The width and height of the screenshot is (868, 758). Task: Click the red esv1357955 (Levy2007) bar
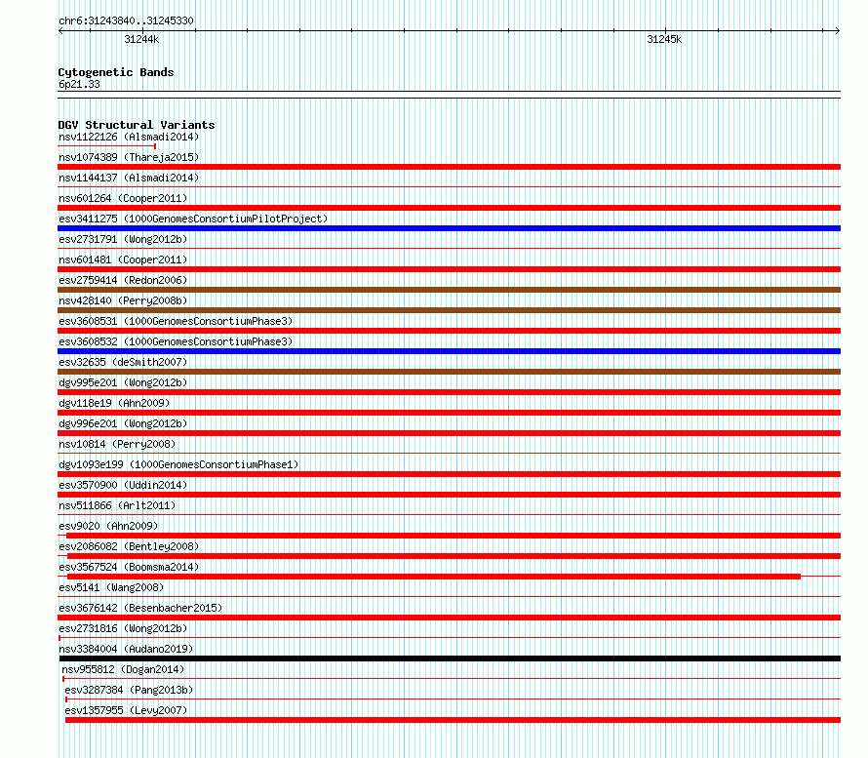[453, 720]
